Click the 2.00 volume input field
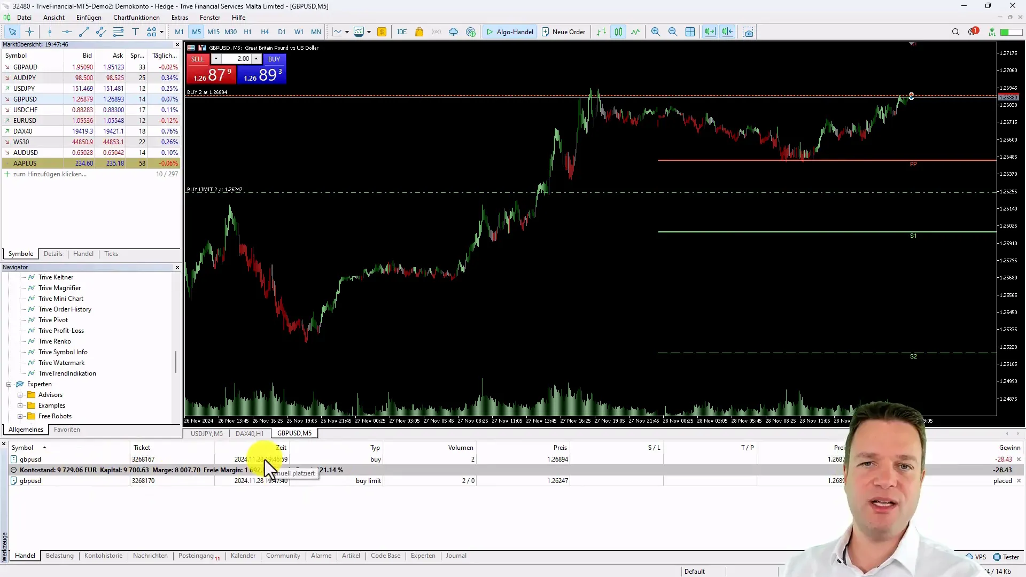Viewport: 1026px width, 577px height. pyautogui.click(x=236, y=59)
